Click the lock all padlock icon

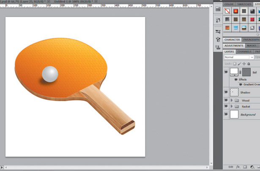click(x=248, y=63)
